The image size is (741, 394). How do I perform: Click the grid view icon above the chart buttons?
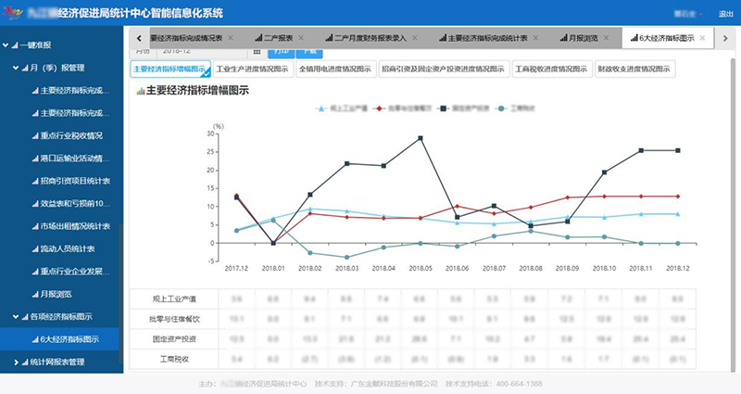(x=257, y=53)
